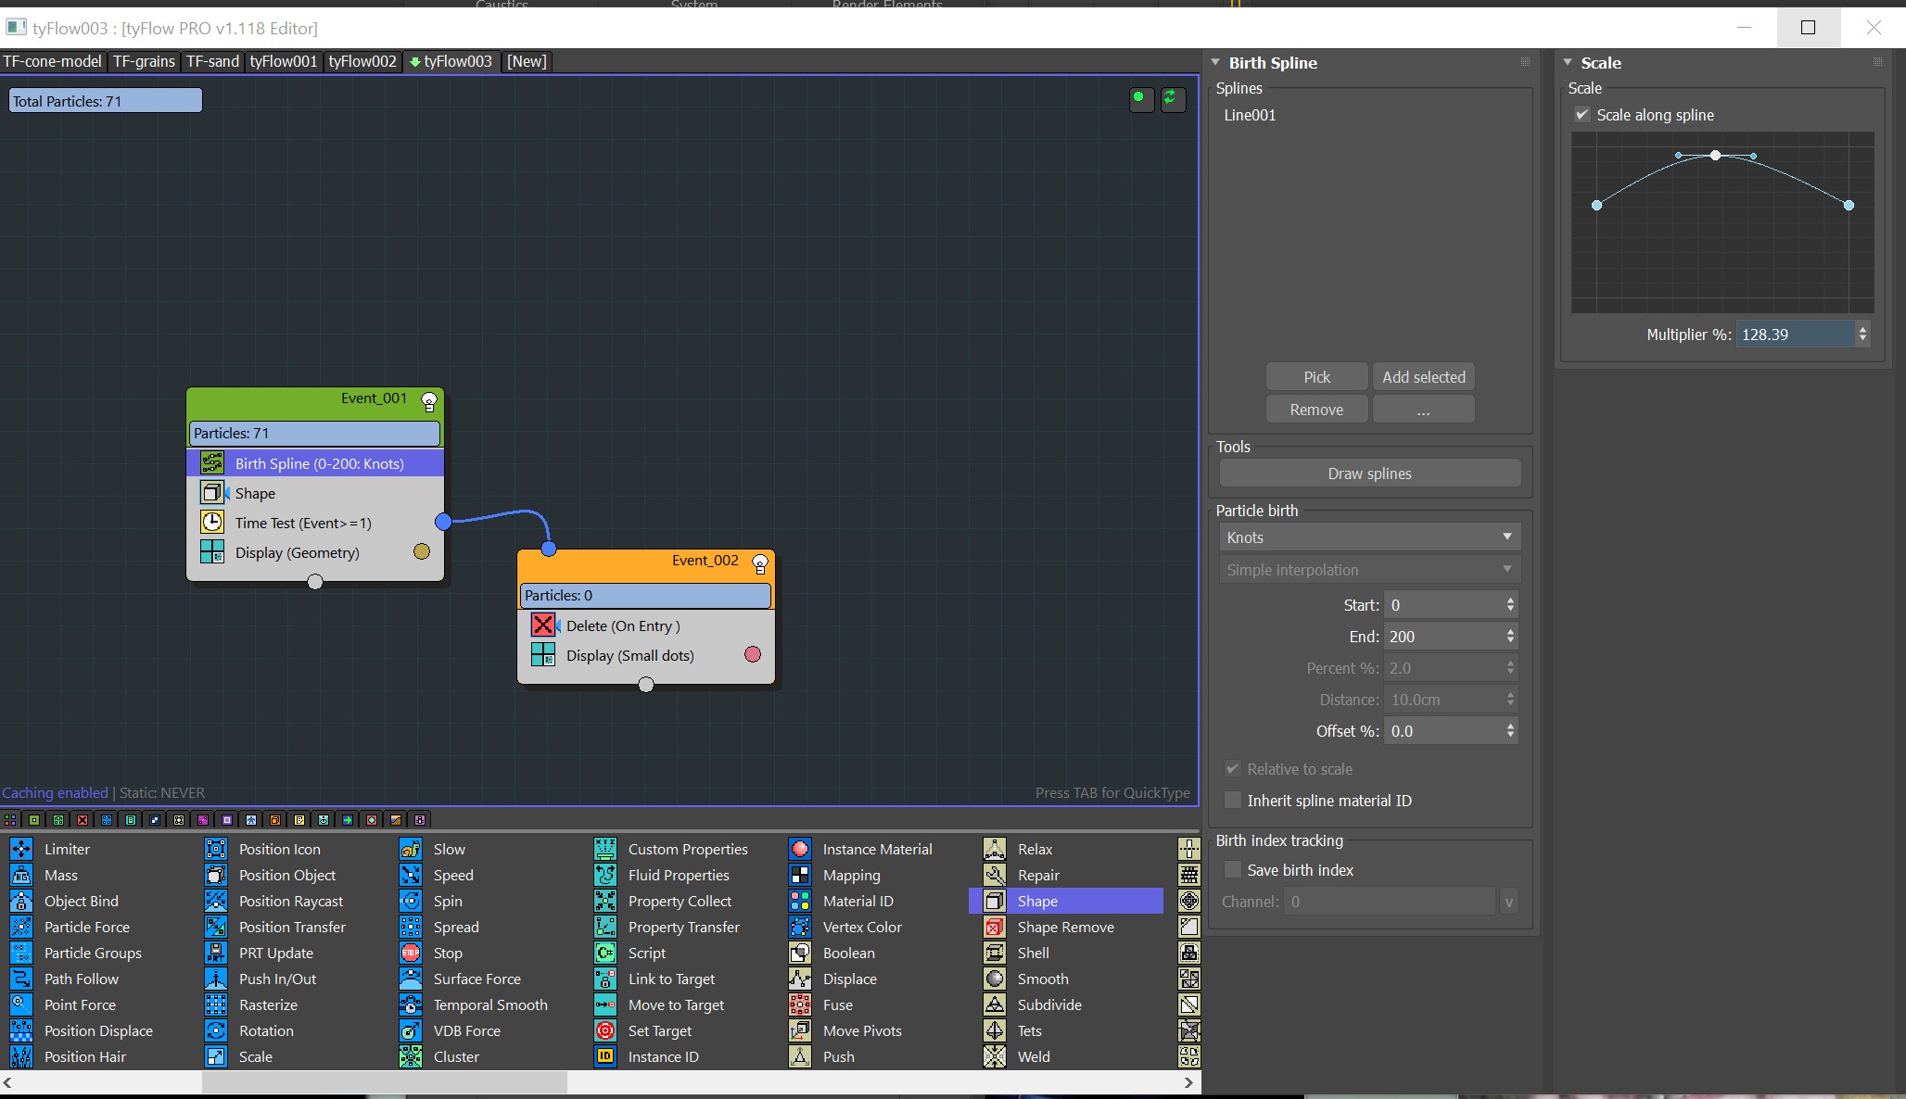This screenshot has width=1906, height=1099.
Task: Toggle Event_002 lightbulb enable icon
Action: [x=760, y=563]
